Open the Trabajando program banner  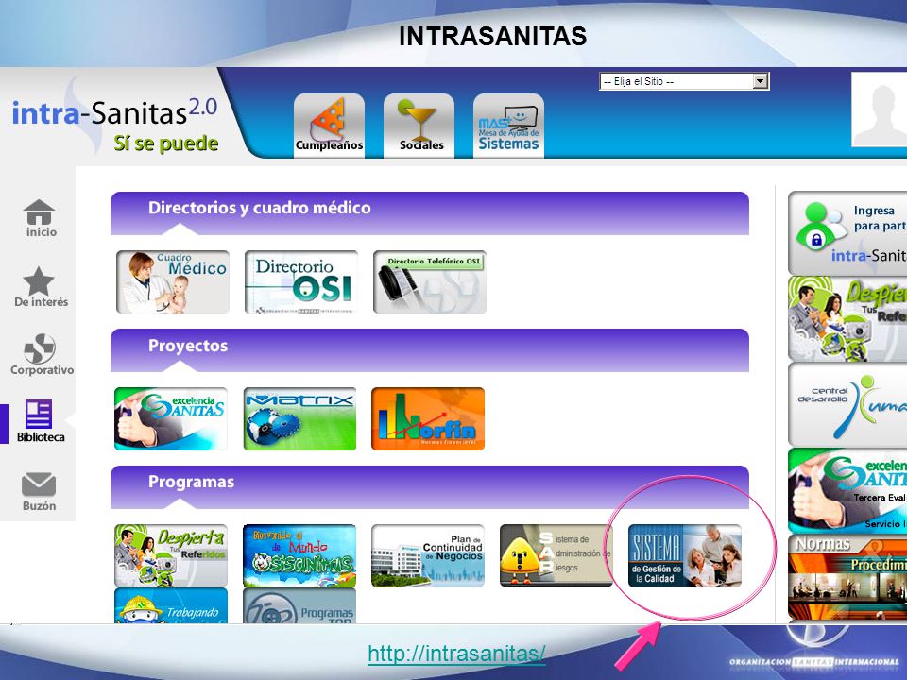(x=171, y=606)
